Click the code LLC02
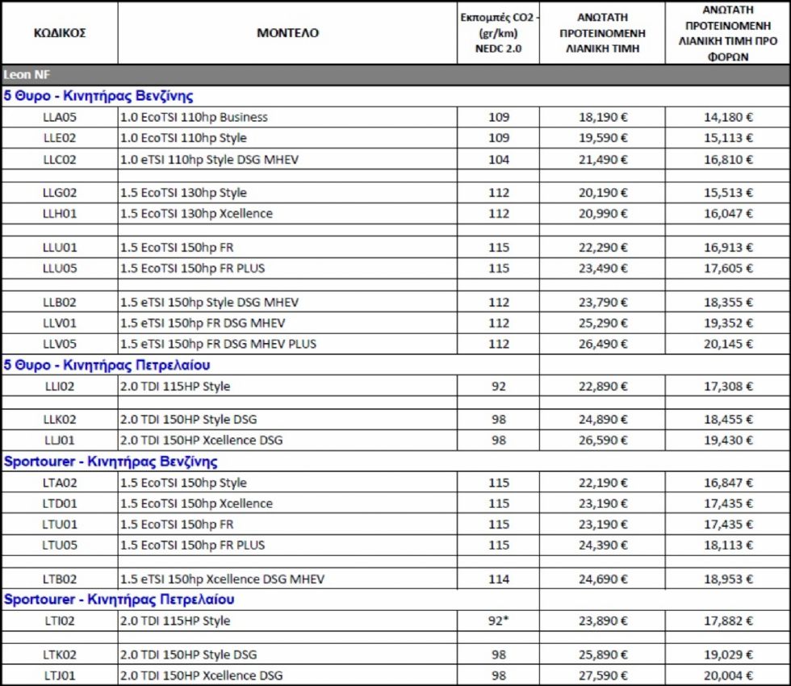 [x=60, y=160]
